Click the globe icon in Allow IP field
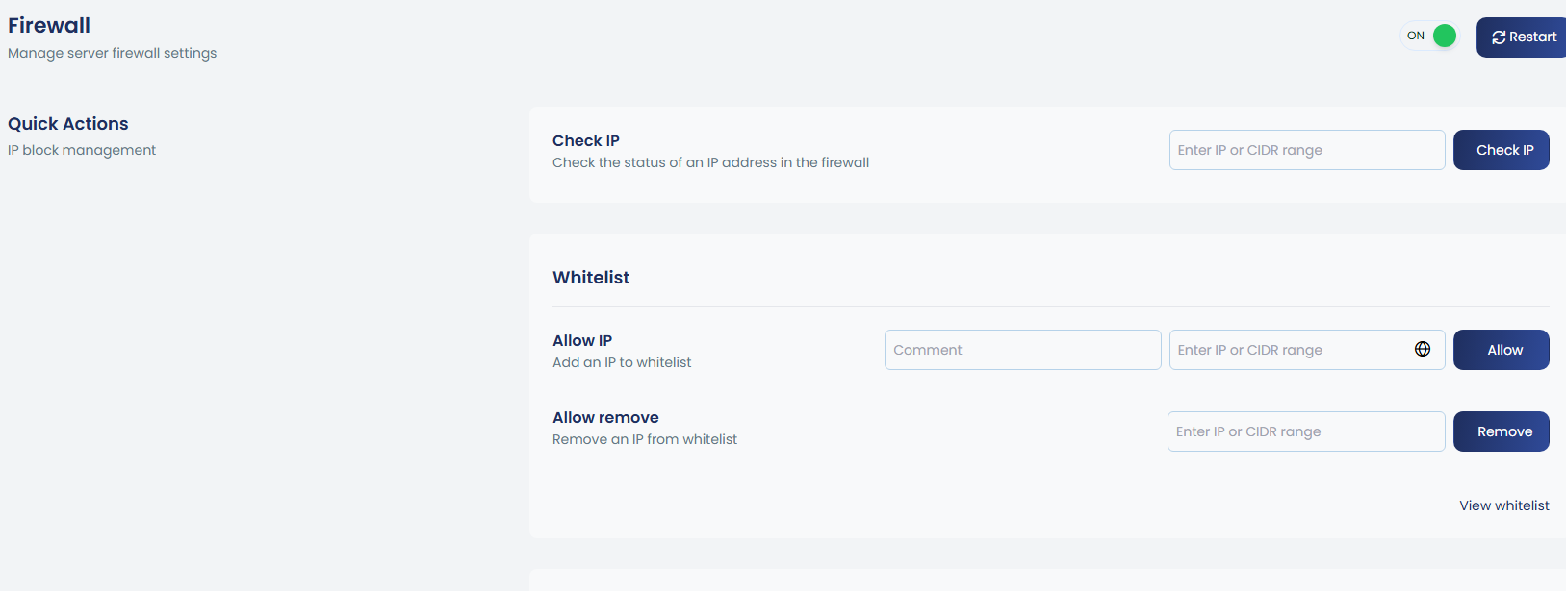This screenshot has width=1566, height=591. click(x=1423, y=349)
